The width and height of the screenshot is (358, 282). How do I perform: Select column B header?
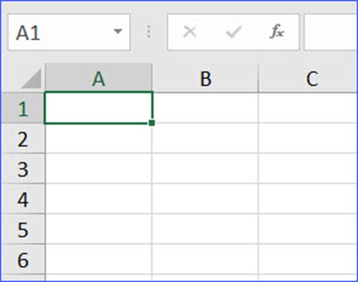click(x=205, y=78)
